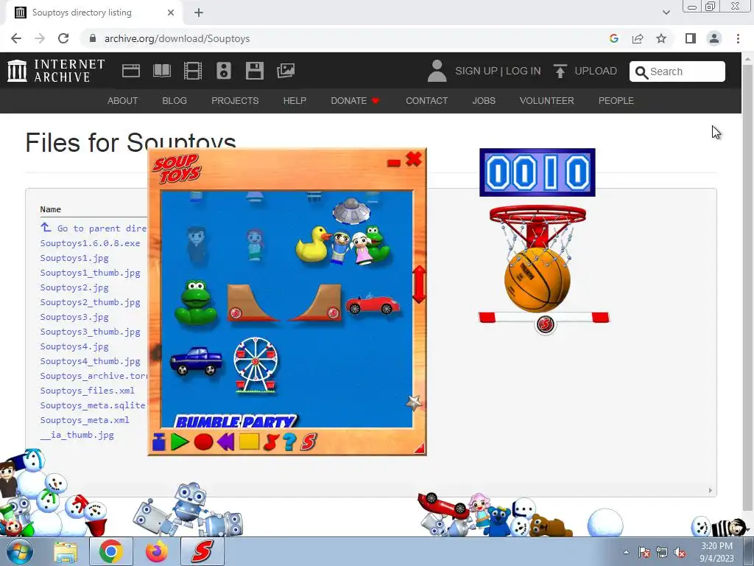Click Go to parent directory link
The image size is (754, 566).
click(x=94, y=228)
